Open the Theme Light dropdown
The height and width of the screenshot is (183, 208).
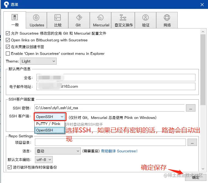coord(38,61)
